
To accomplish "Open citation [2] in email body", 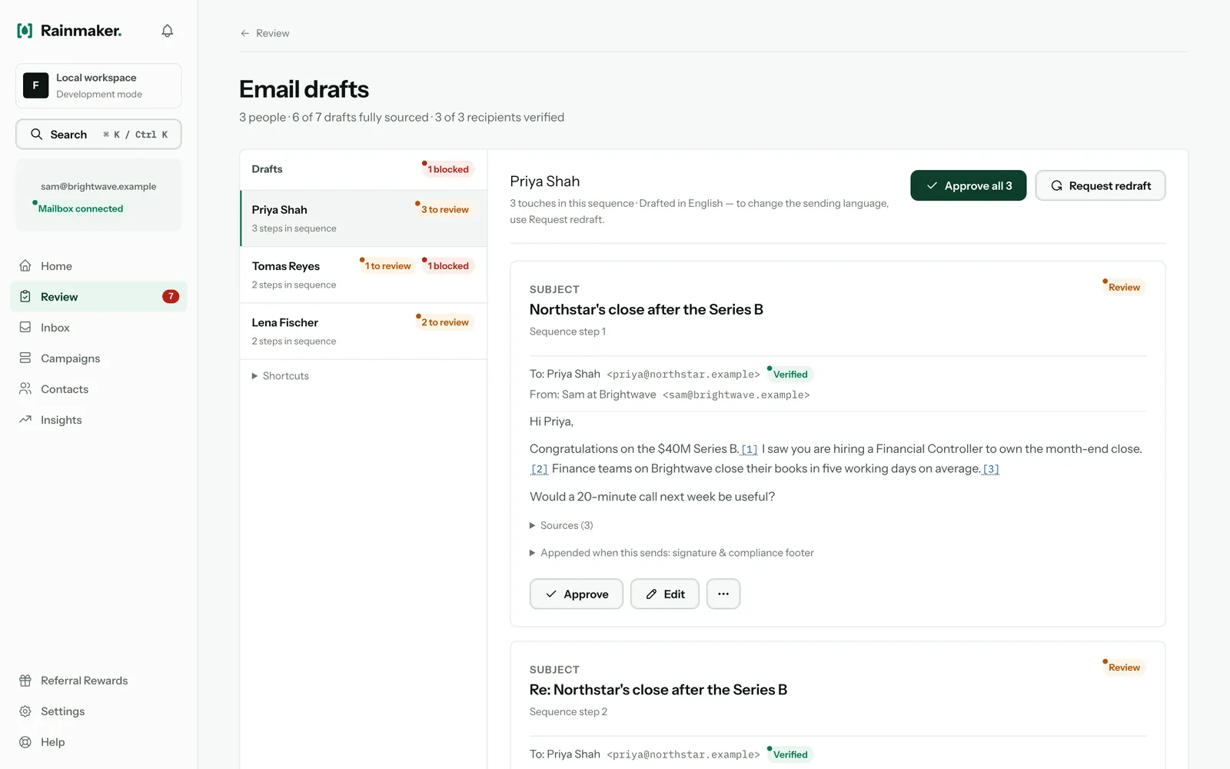I will 540,469.
